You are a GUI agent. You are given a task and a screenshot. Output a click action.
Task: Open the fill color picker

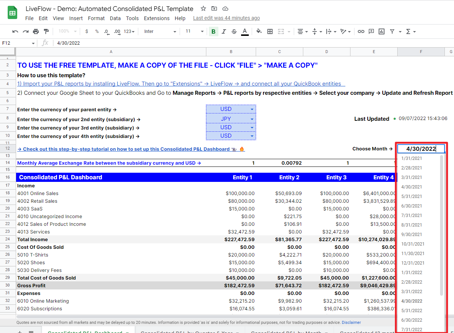[259, 31]
